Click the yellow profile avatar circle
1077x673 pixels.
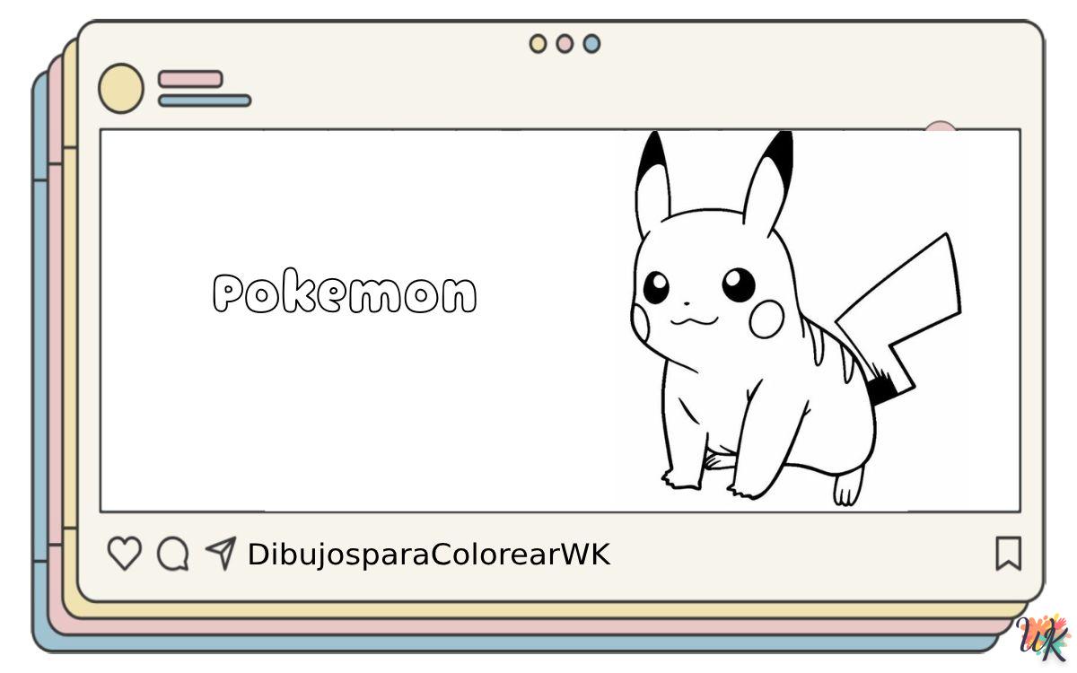pyautogui.click(x=120, y=89)
